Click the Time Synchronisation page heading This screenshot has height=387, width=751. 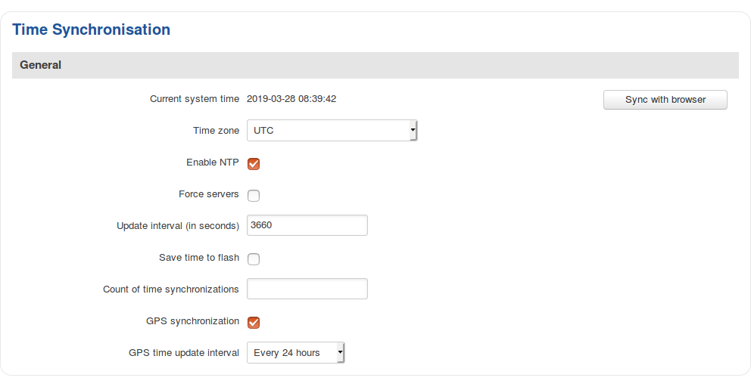(91, 29)
